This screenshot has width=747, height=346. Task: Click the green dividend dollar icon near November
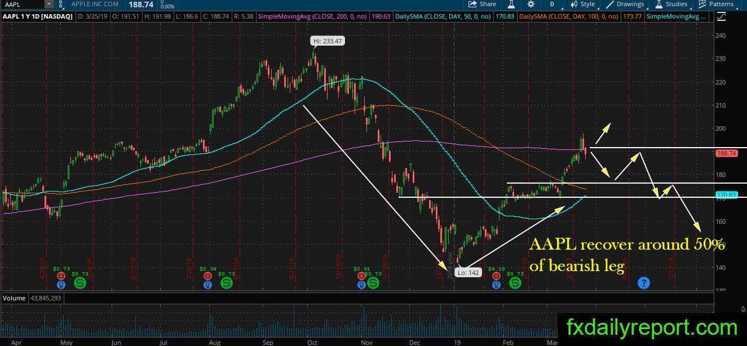(373, 282)
